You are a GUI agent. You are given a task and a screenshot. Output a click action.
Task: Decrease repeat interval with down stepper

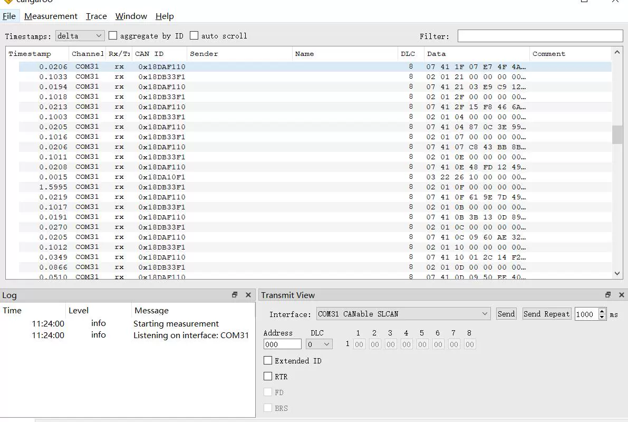[602, 317]
